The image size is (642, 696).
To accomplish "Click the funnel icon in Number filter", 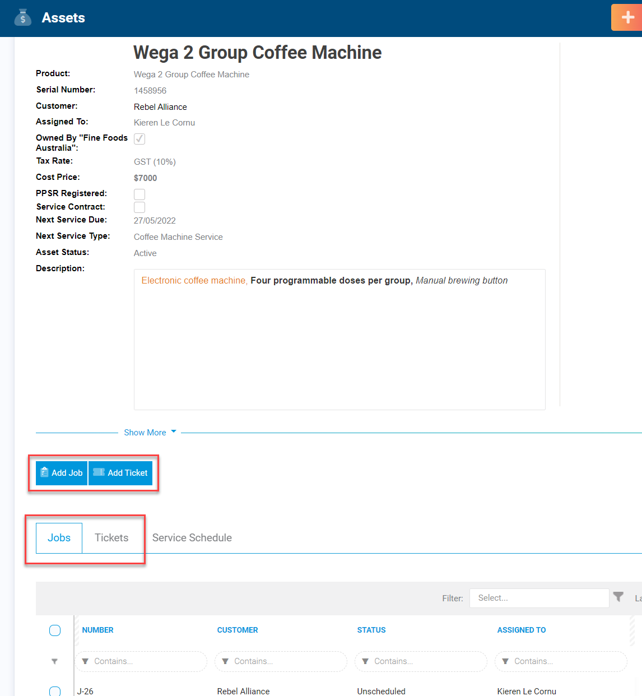I will tap(85, 661).
